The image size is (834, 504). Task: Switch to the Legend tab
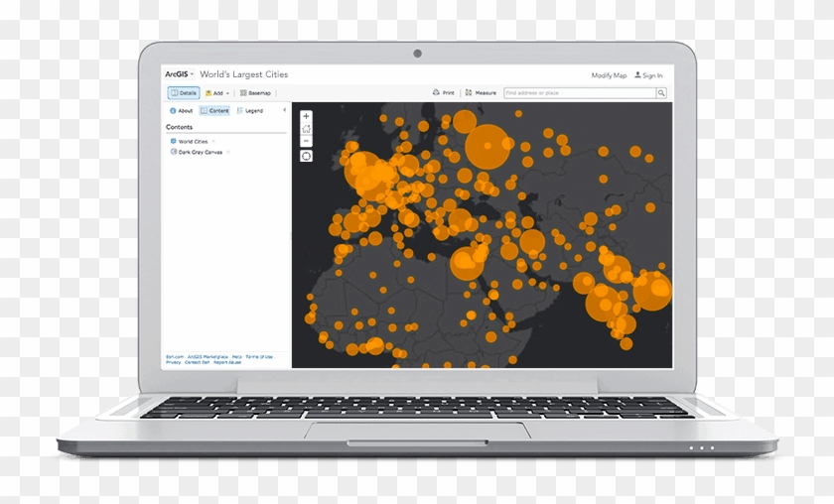pyautogui.click(x=250, y=110)
